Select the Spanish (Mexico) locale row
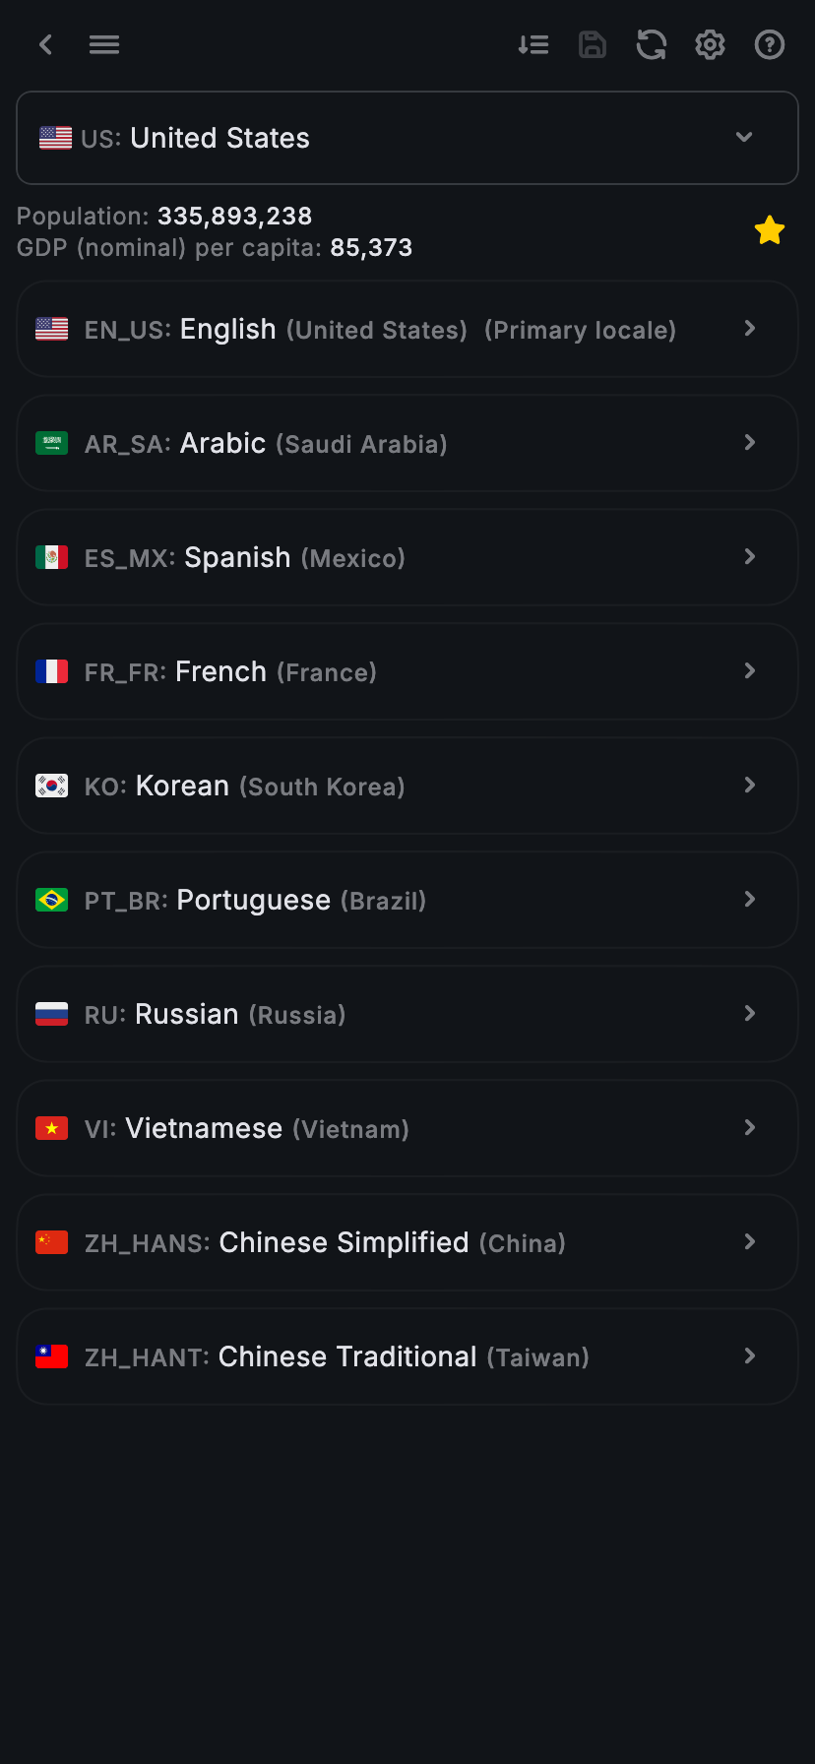Screen dimensions: 815x1764 (407, 557)
